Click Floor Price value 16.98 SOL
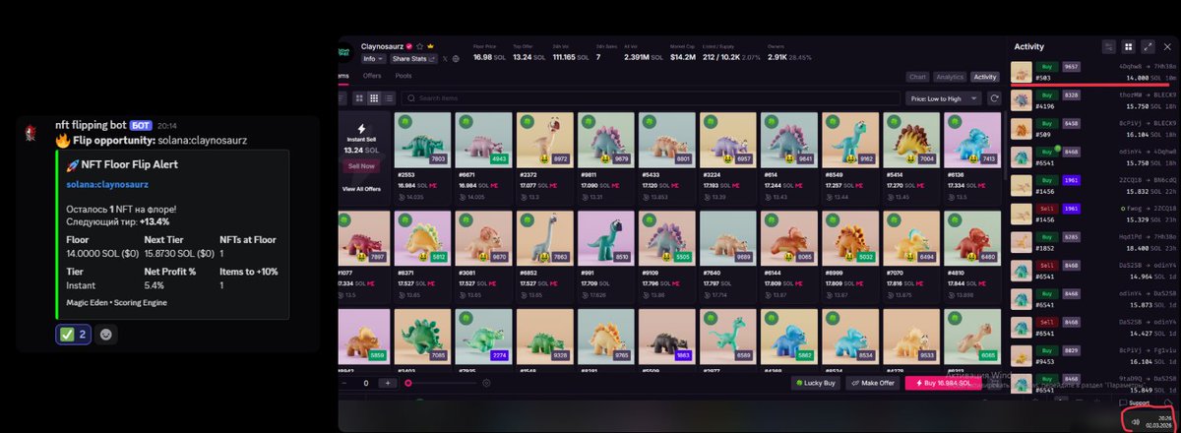Viewport: 1181px width, 433px height. [489, 57]
